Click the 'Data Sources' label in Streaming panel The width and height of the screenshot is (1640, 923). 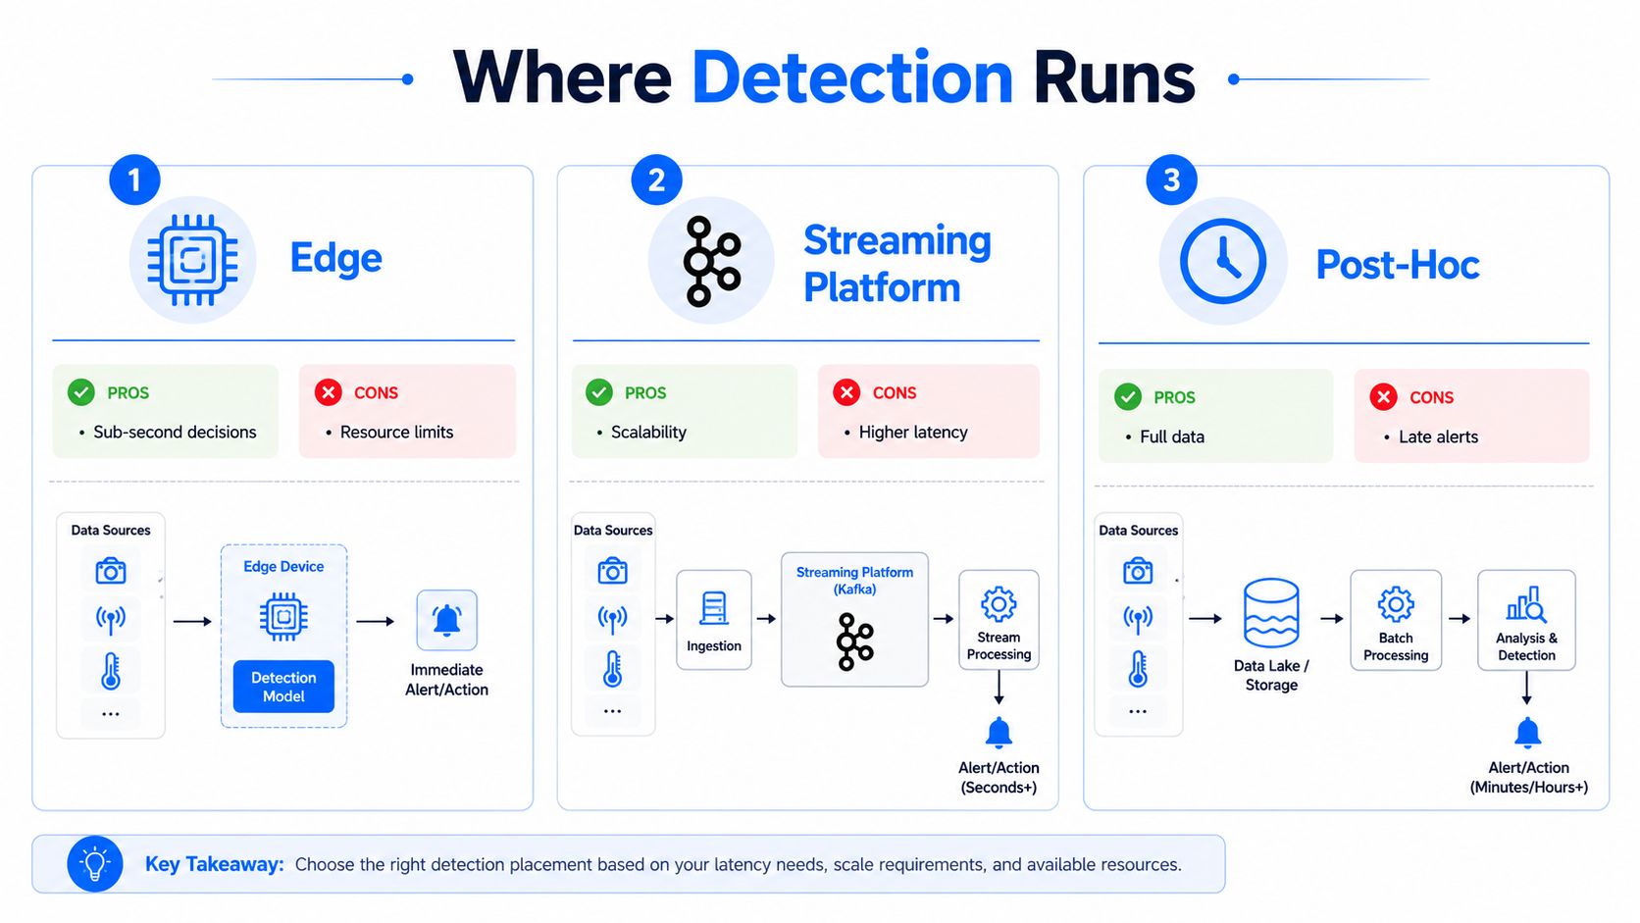click(613, 531)
